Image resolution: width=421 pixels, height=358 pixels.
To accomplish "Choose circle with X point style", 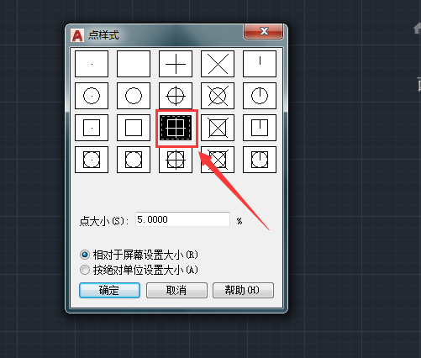I will (218, 96).
